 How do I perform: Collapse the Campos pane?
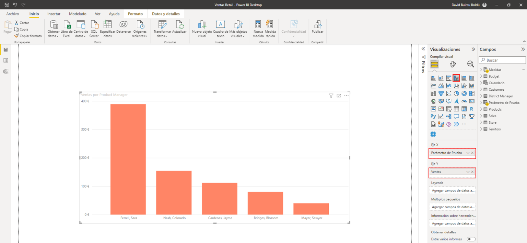523,49
